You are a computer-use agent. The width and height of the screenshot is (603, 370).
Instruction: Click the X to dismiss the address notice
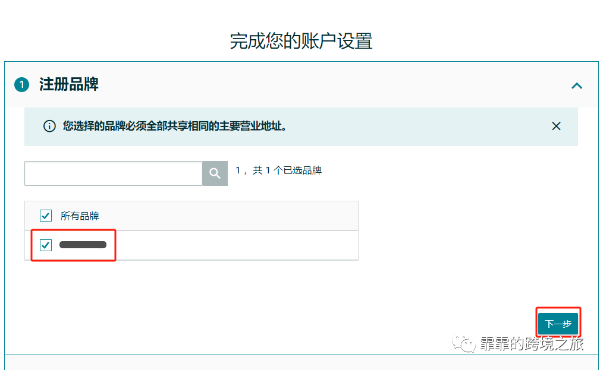coord(556,126)
